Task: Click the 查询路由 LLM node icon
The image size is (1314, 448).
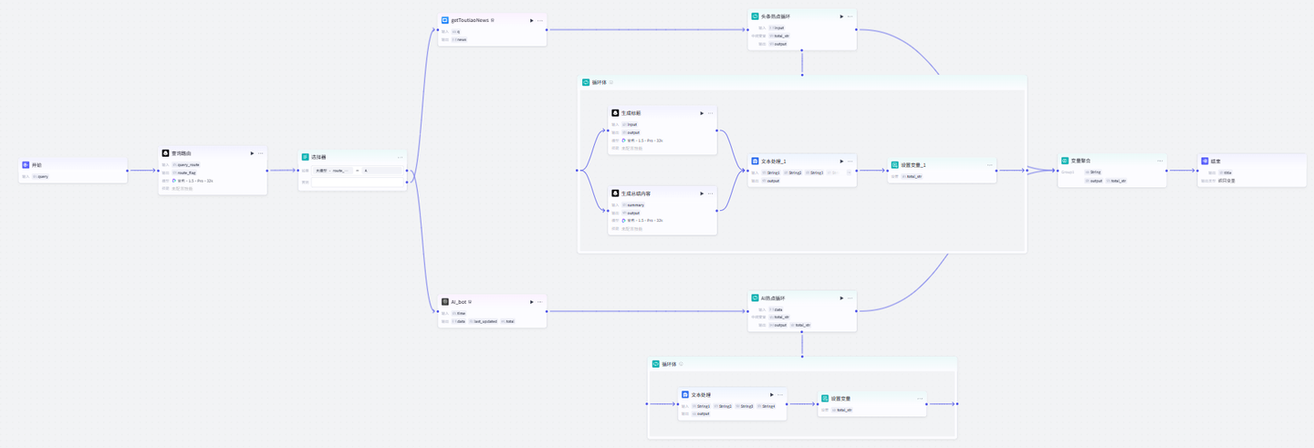Action: 165,153
